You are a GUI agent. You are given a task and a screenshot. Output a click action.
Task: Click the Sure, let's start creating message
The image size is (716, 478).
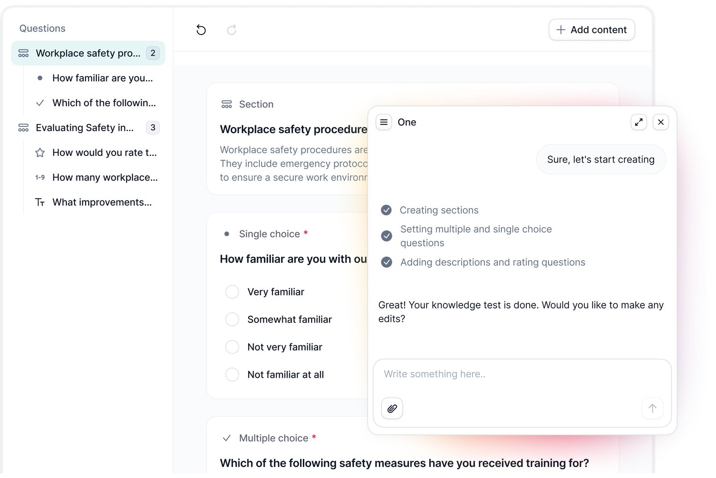click(601, 159)
